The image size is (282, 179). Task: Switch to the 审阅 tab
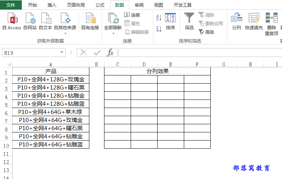point(139,5)
